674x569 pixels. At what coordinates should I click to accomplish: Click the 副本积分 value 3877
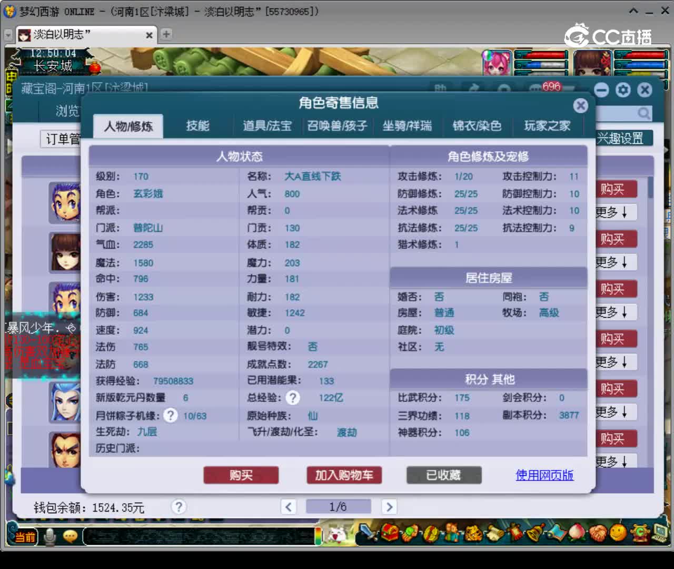569,415
